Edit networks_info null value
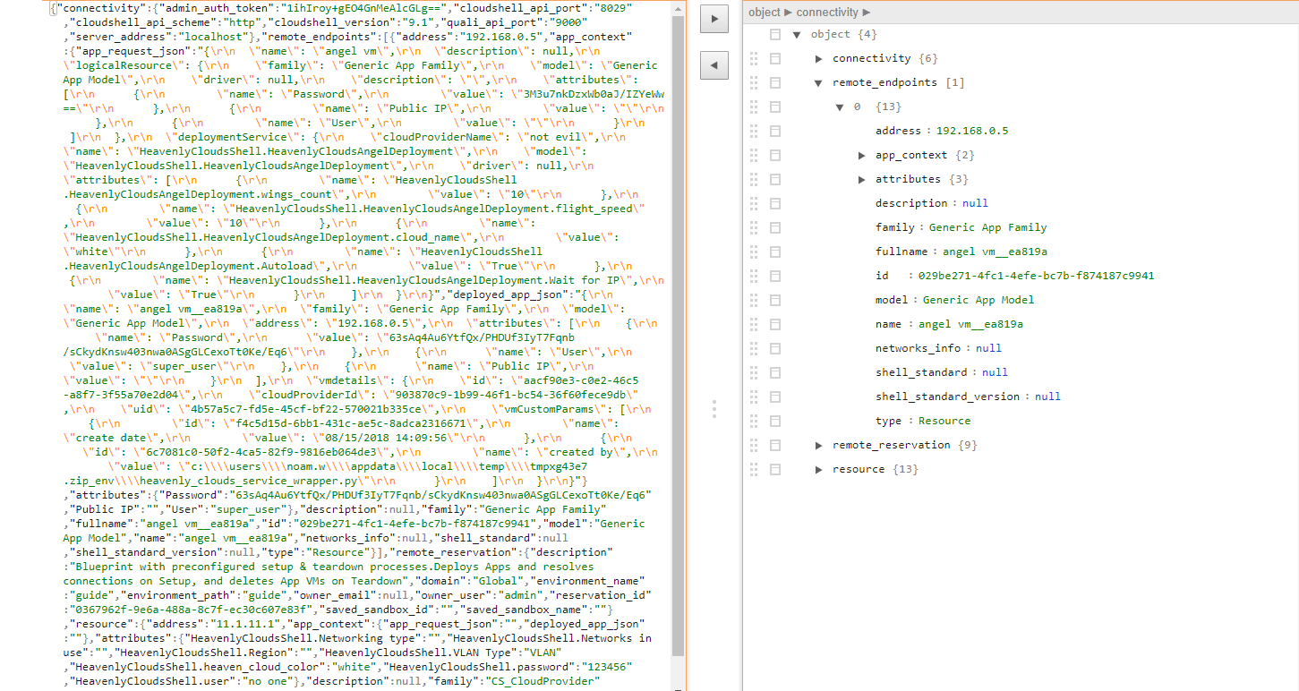This screenshot has width=1299, height=691. [988, 348]
